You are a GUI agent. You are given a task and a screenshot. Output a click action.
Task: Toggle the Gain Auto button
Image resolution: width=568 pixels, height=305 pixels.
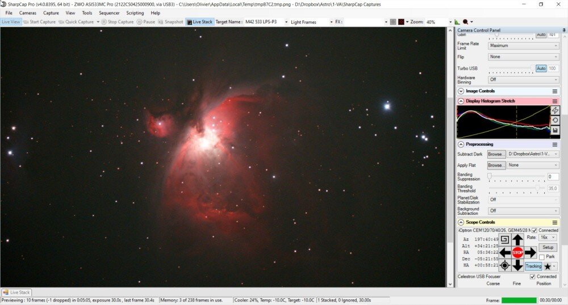click(541, 35)
